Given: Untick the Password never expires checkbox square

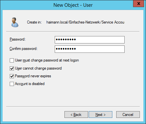Looking at the screenshot, I should (x=12, y=76).
